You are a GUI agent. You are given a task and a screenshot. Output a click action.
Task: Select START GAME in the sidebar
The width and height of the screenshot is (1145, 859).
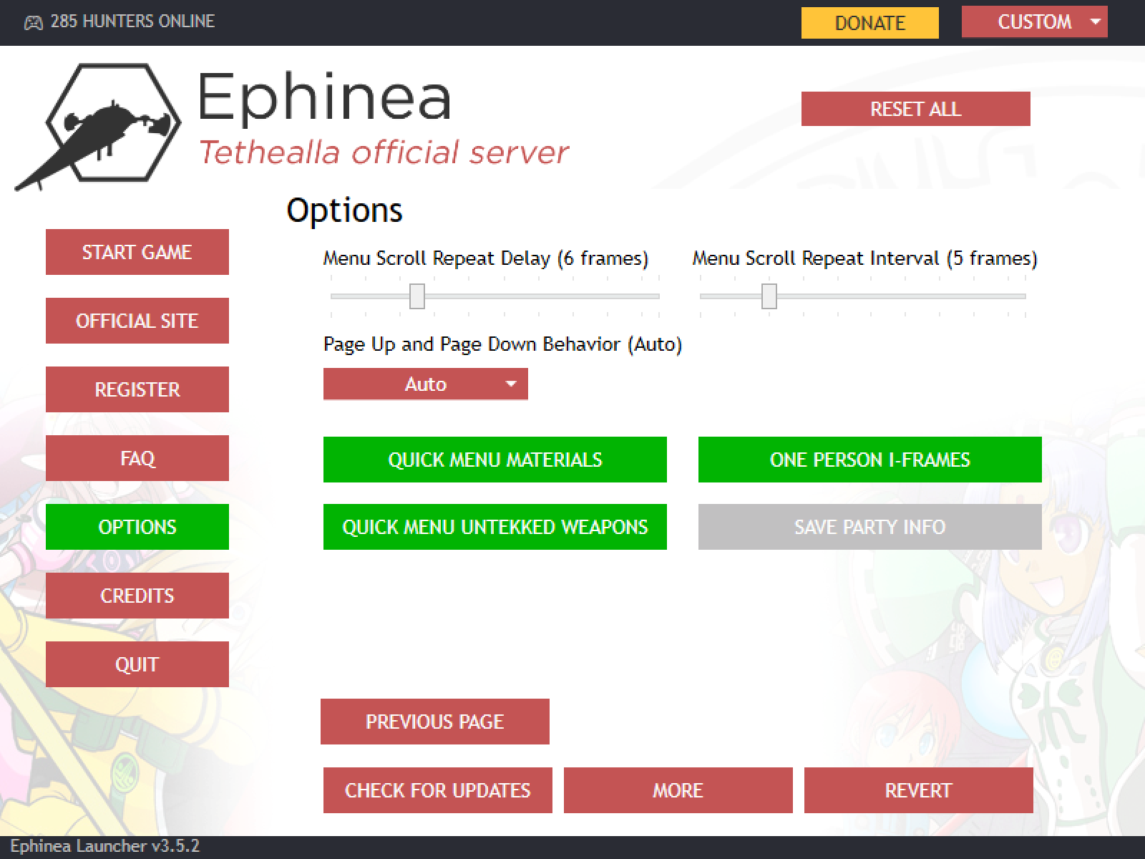tap(137, 252)
